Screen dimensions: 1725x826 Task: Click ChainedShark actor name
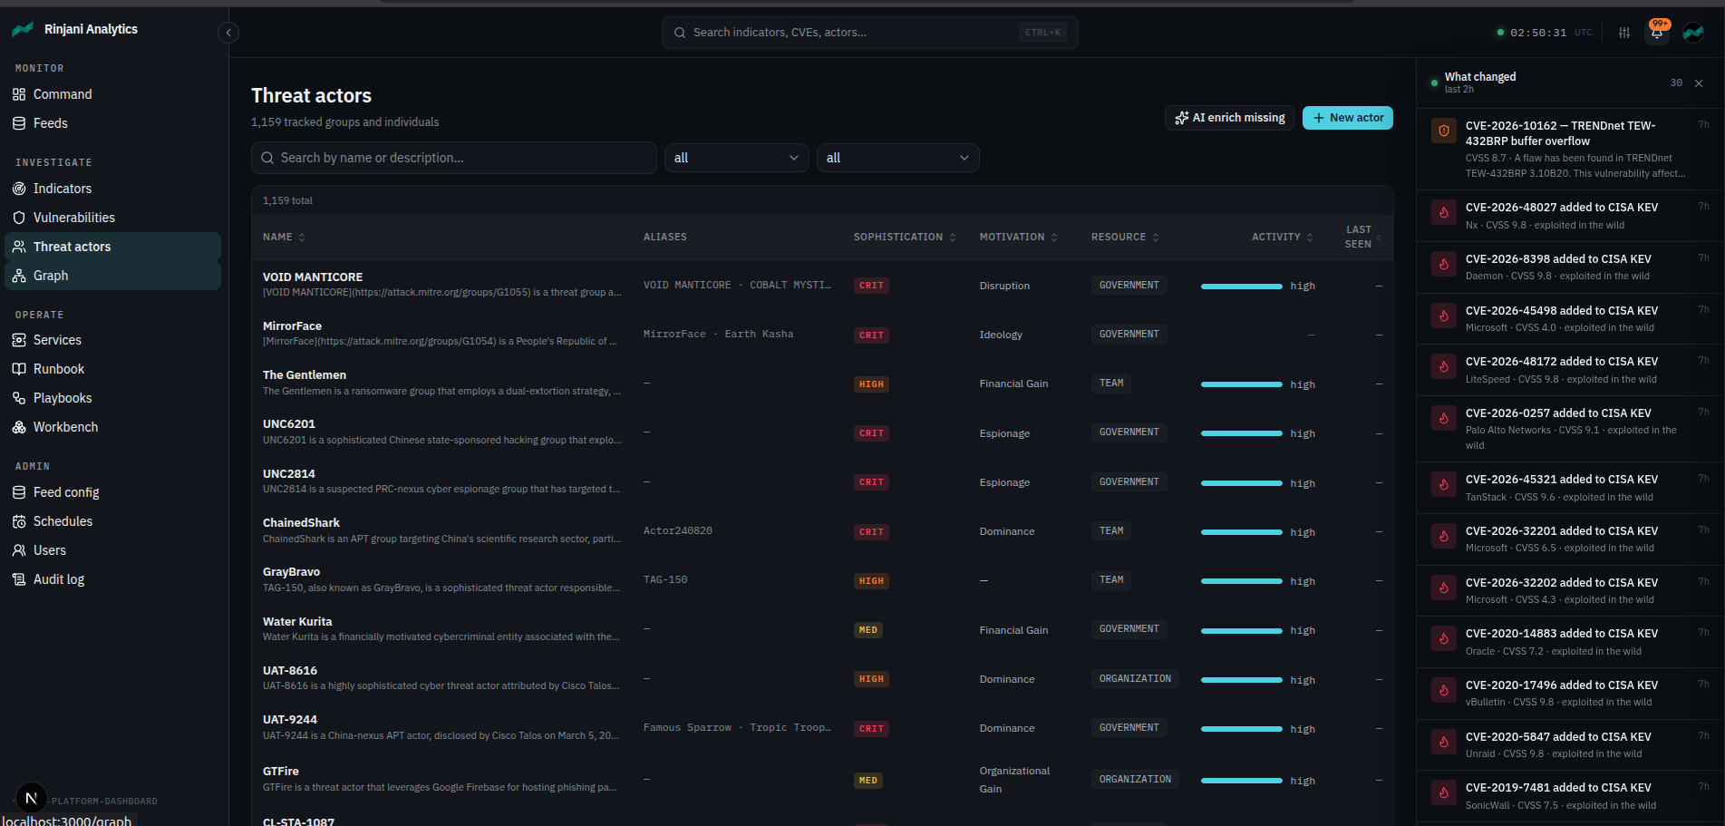301,523
